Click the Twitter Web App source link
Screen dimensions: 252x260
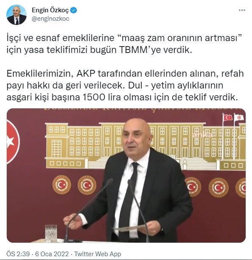97,254
